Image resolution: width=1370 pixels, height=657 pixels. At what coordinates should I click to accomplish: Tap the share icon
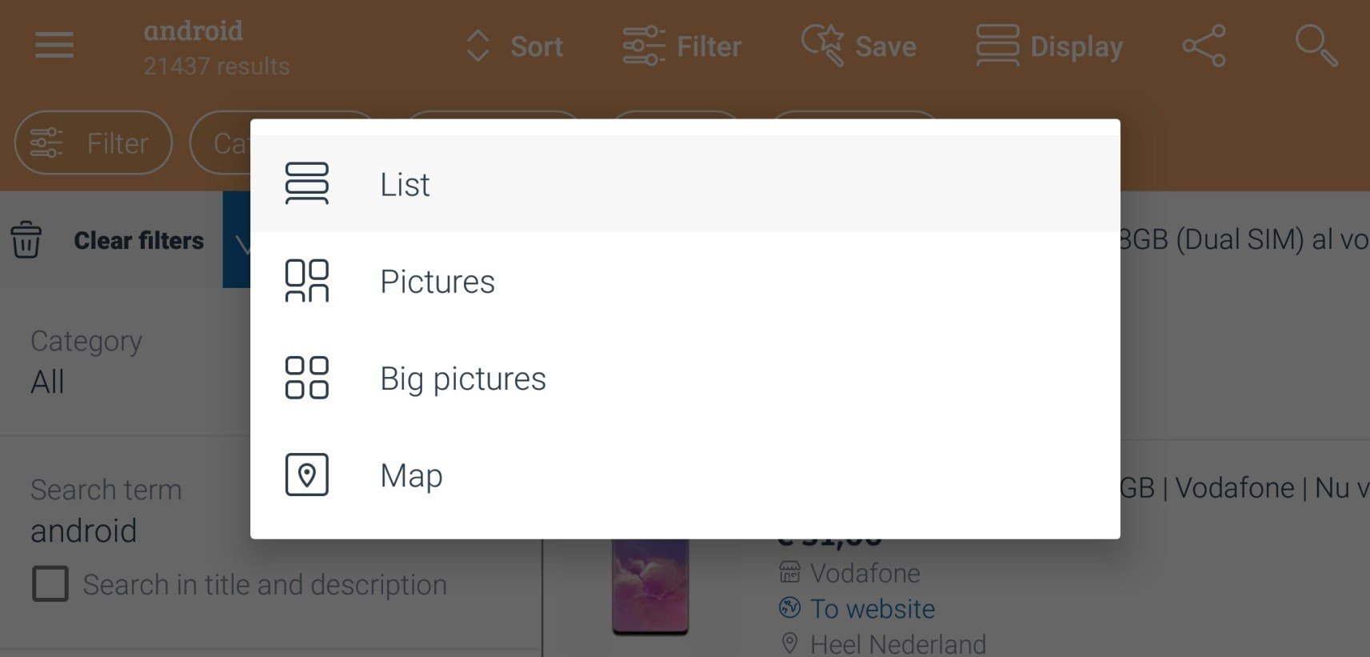coord(1204,46)
